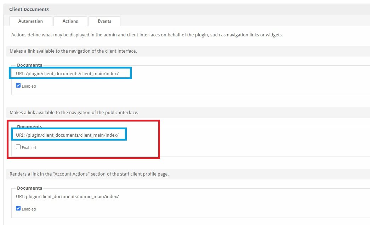Click the 'navigation of the public interface' section header
This screenshot has width=370, height=225.
(x=74, y=112)
